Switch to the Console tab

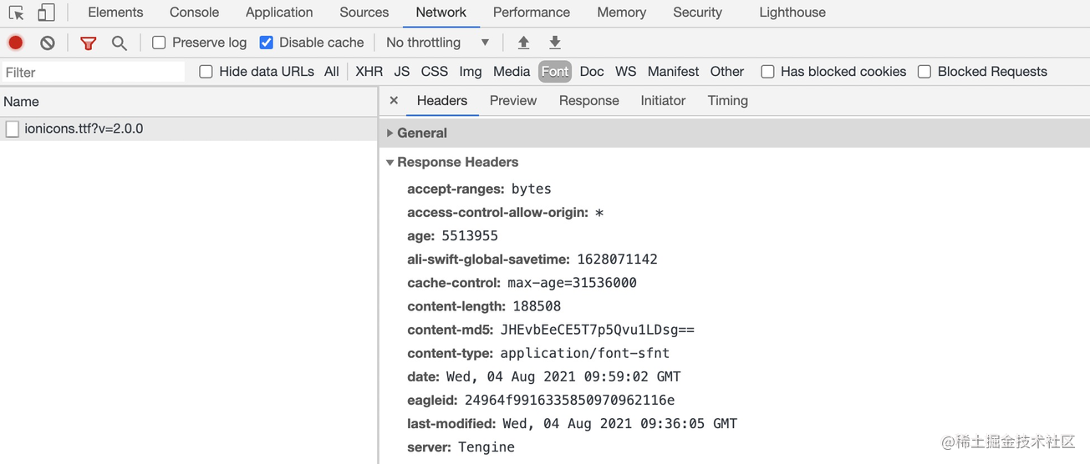tap(194, 13)
